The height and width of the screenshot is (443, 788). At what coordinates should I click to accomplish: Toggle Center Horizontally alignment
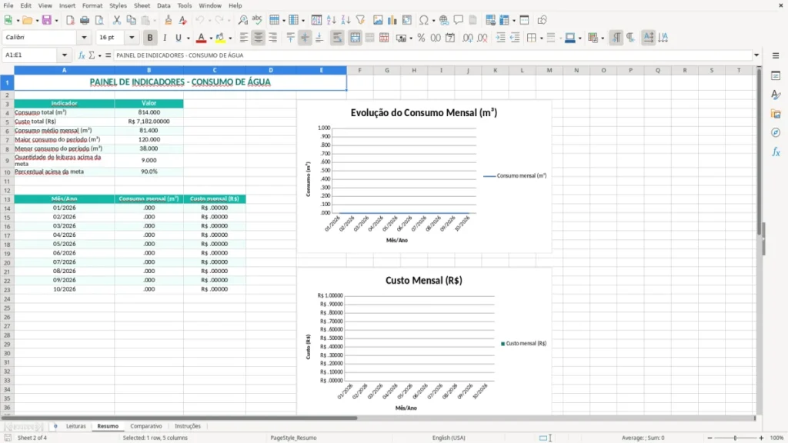tap(259, 38)
